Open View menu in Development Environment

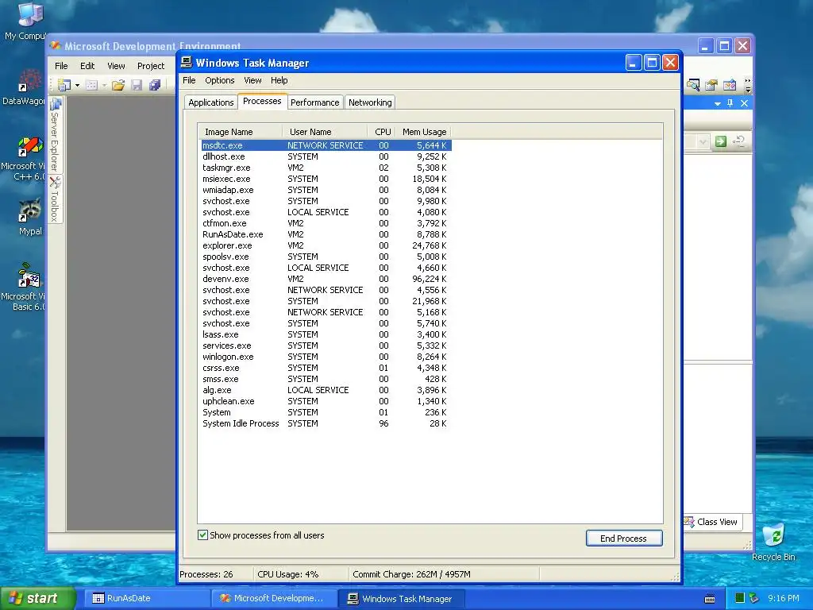point(116,66)
